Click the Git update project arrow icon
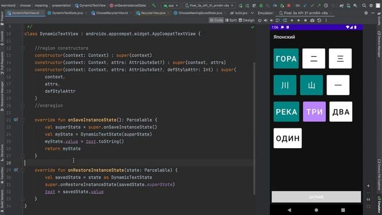The image size is (382, 215). click(x=305, y=5)
